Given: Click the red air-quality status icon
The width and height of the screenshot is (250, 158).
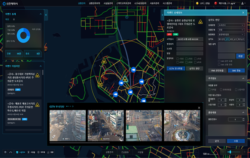Looking at the screenshot, I should pos(216,3).
